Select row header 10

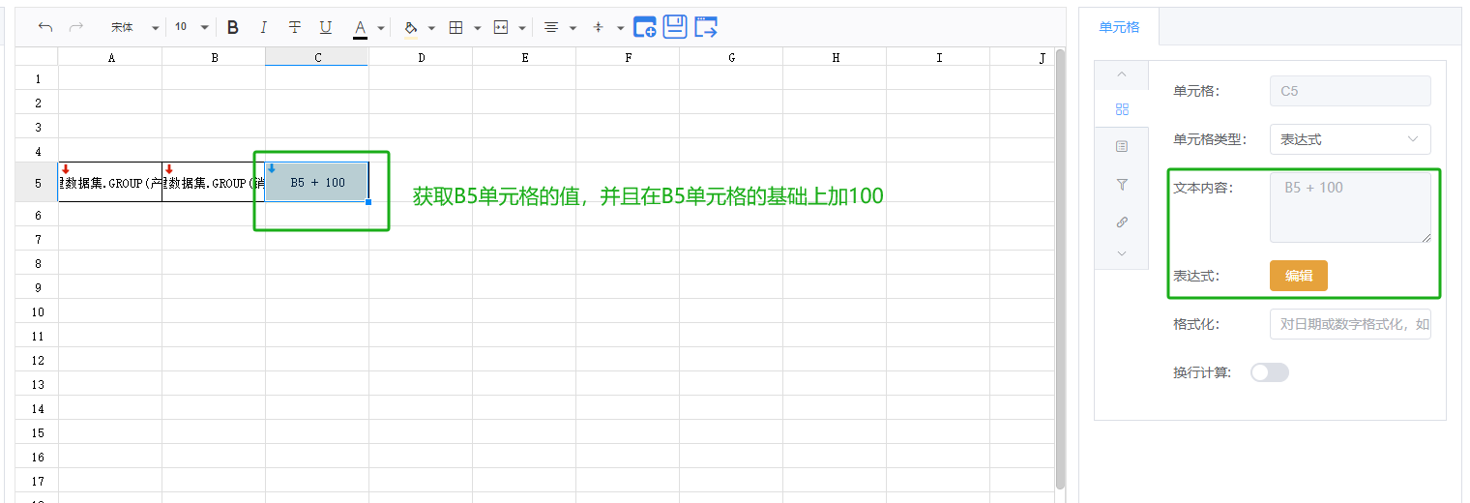[37, 311]
